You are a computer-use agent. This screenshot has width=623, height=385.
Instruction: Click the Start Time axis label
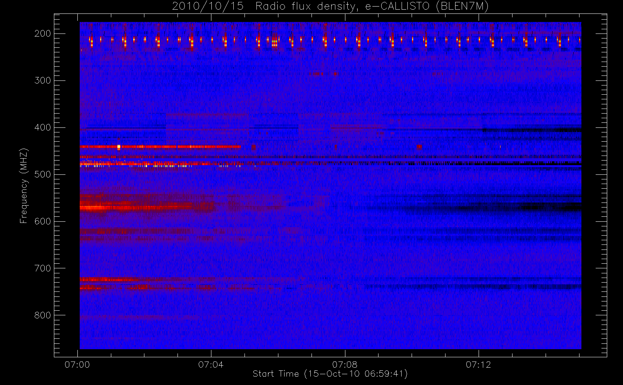tap(330, 374)
